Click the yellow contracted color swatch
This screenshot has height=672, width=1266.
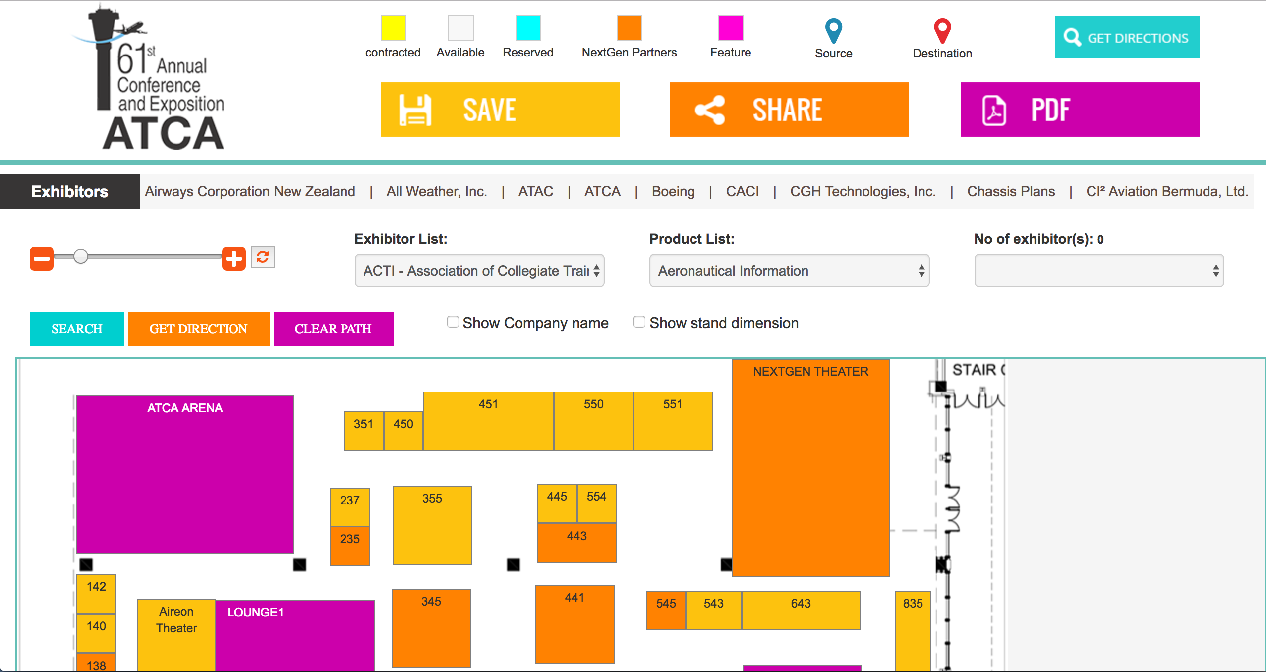point(393,28)
